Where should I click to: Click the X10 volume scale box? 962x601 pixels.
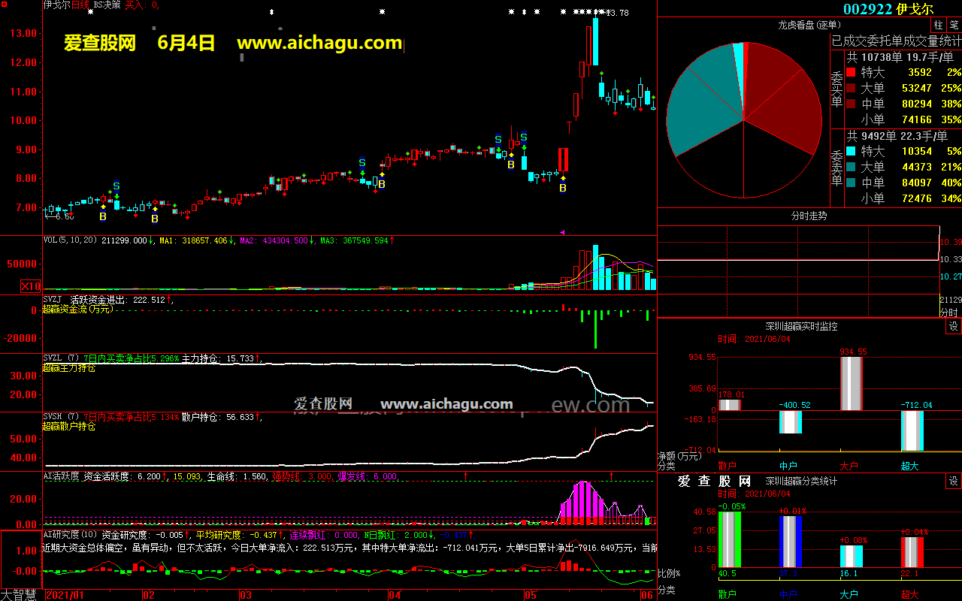(31, 286)
